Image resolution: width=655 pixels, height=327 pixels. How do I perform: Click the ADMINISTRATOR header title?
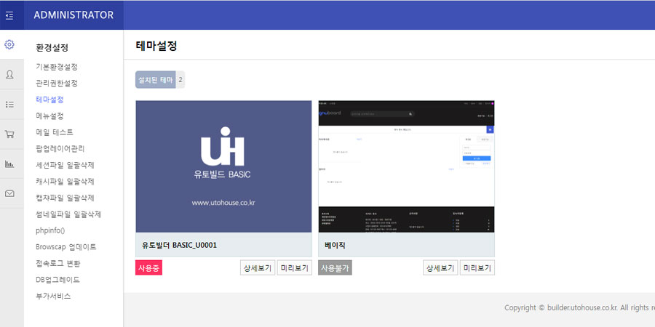coord(74,15)
